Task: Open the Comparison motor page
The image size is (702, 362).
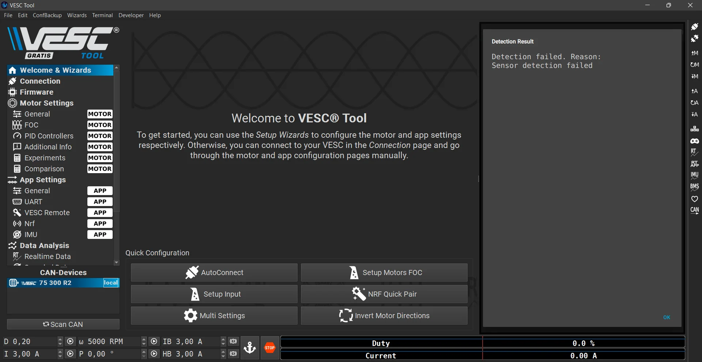Action: [60, 169]
